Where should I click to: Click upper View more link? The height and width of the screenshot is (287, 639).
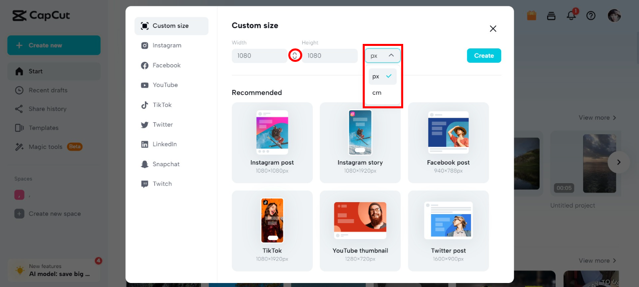click(598, 118)
